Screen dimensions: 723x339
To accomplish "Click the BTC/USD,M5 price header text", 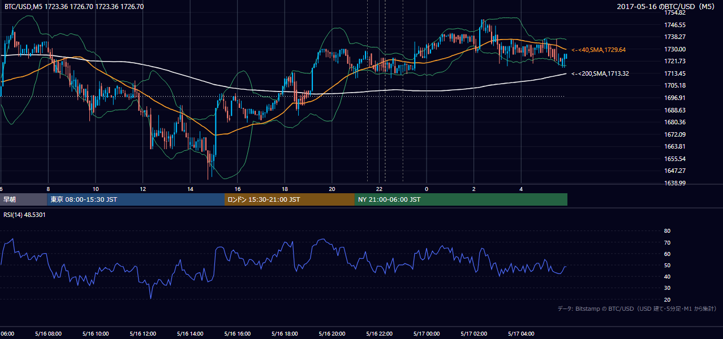I will [74, 7].
